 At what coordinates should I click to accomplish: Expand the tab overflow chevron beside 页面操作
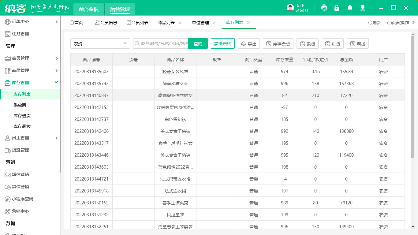pos(413,22)
